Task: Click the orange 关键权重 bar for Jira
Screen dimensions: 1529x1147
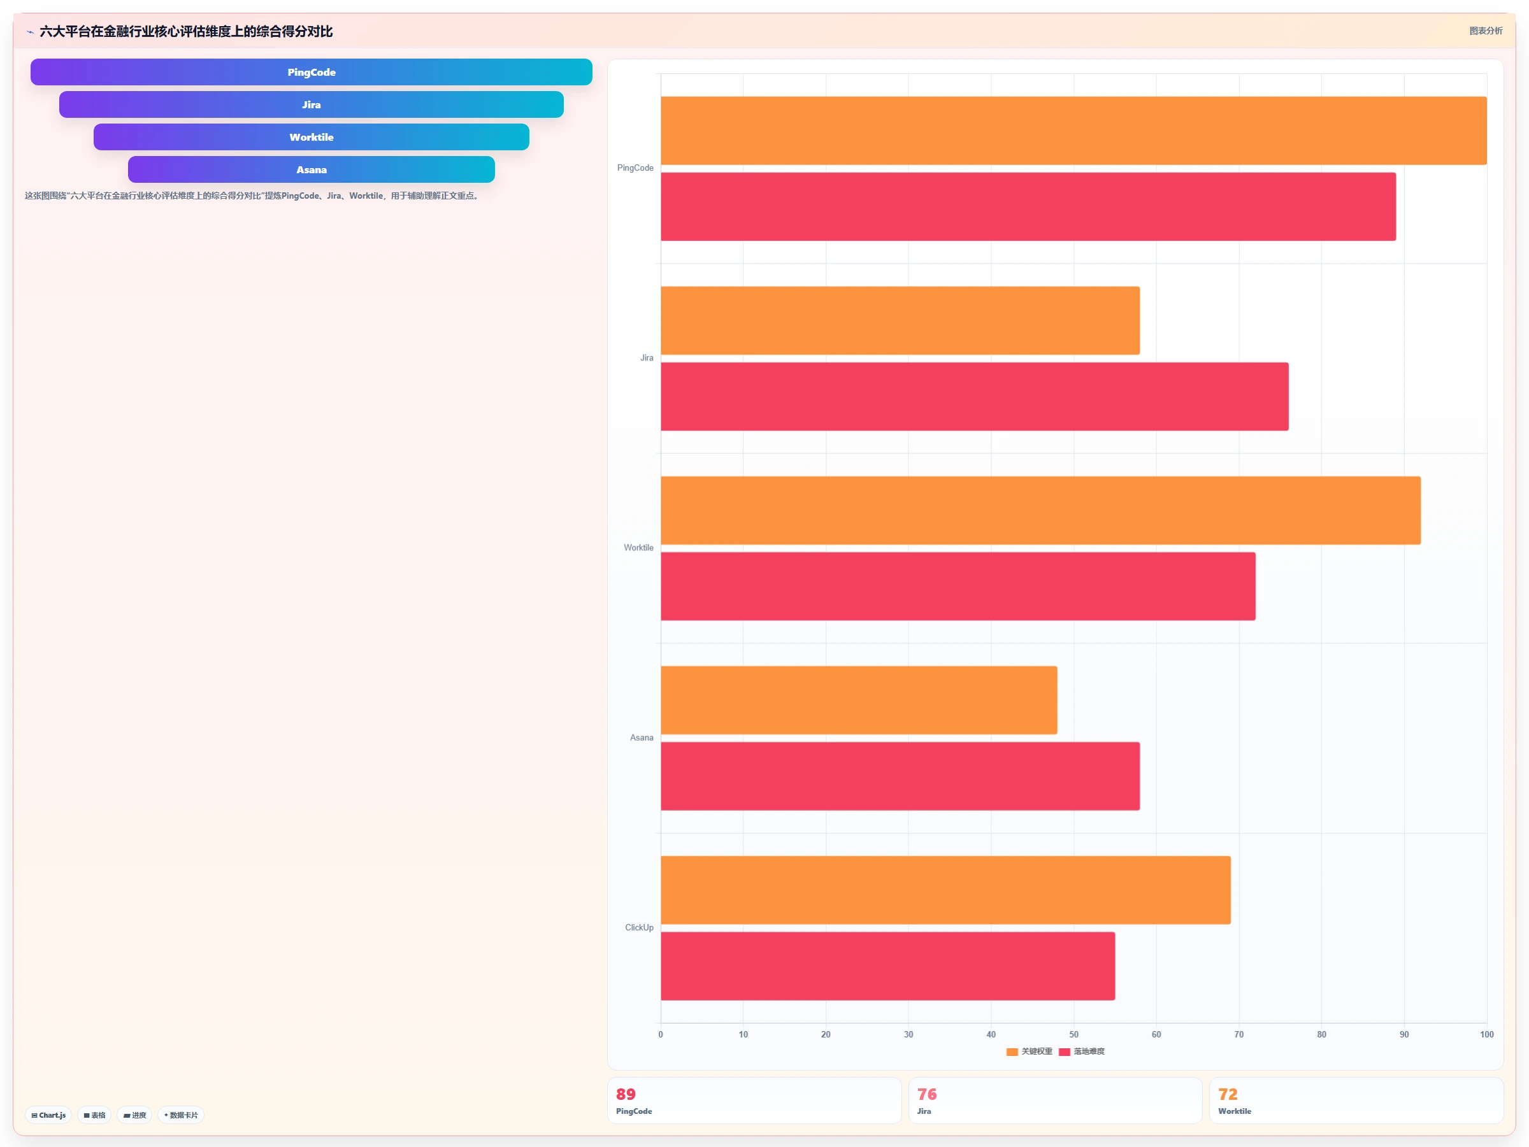Action: (x=900, y=320)
